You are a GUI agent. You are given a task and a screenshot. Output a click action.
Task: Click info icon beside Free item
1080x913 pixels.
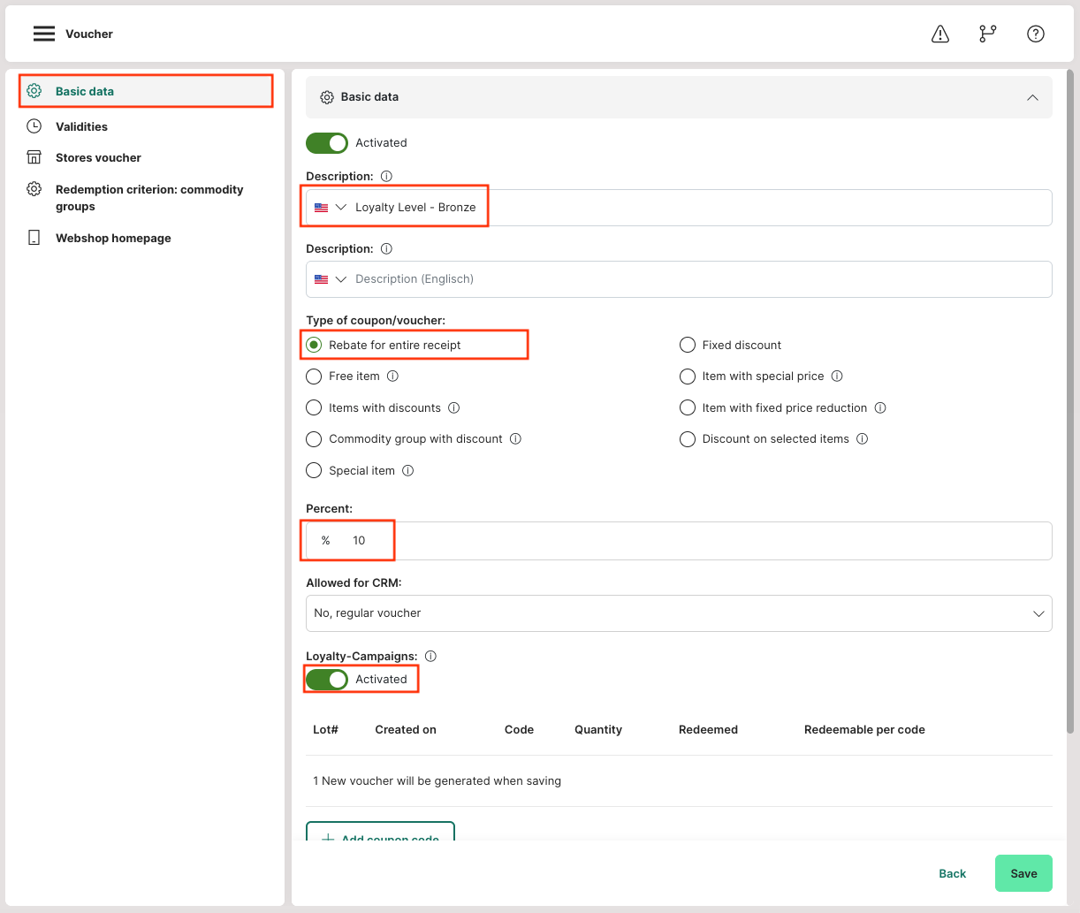(392, 377)
